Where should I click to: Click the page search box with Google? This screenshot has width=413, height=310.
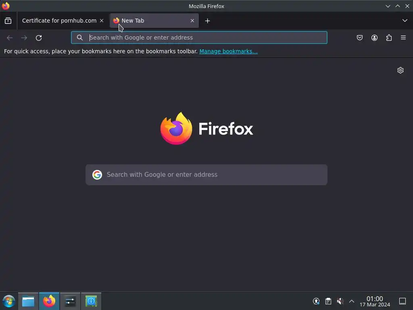tap(206, 175)
